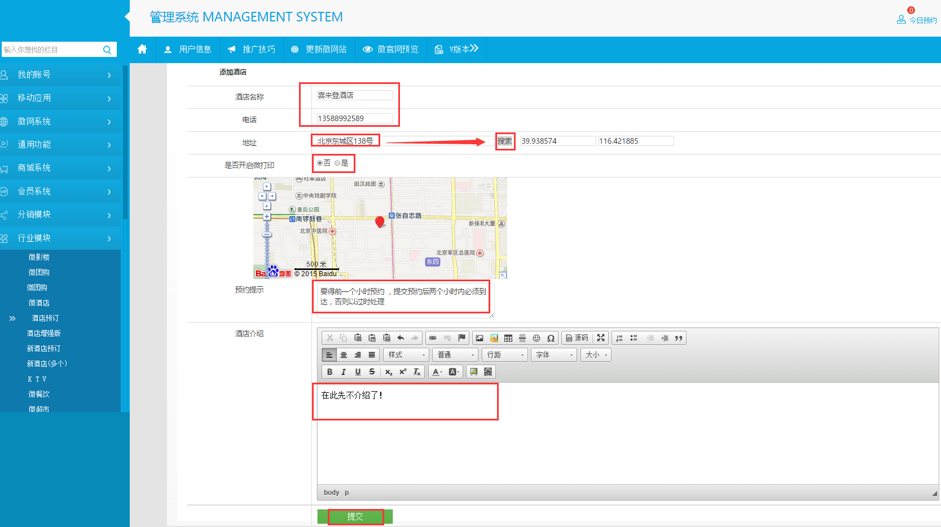Toggle the 源码 source code view
Image resolution: width=941 pixels, height=527 pixels.
[577, 338]
